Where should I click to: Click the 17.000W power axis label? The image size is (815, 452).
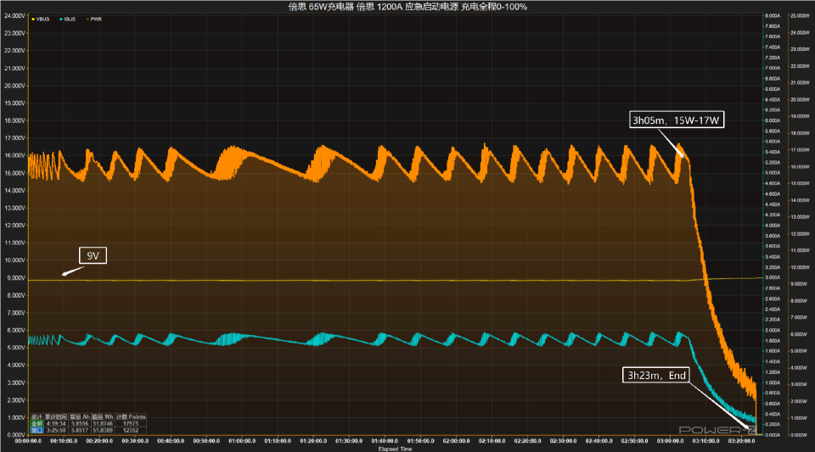(x=800, y=150)
